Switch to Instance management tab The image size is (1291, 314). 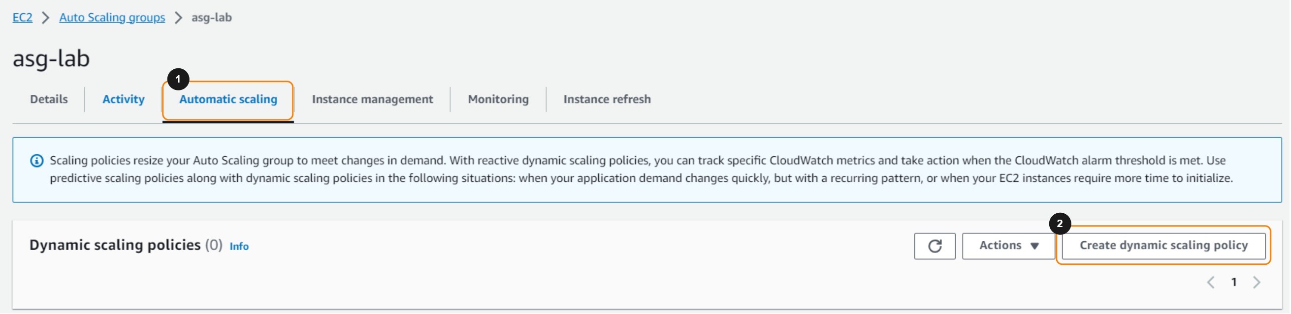[x=372, y=99]
